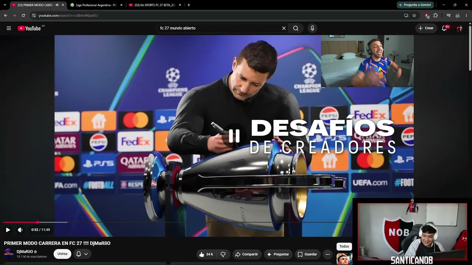
Task: Switch to EA SPORTS FC 27 BETA tab
Action: (155, 5)
